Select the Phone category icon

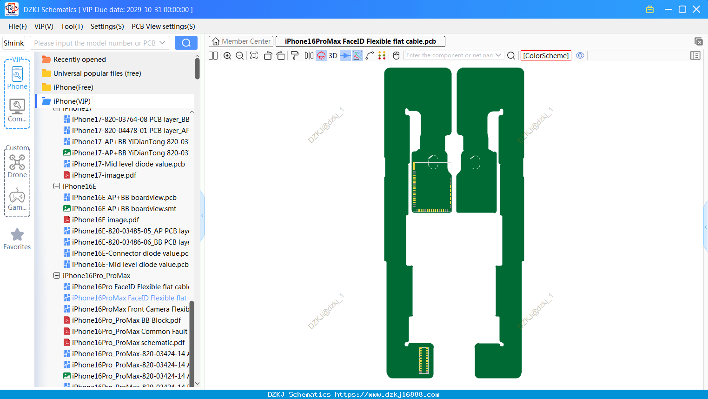click(17, 78)
